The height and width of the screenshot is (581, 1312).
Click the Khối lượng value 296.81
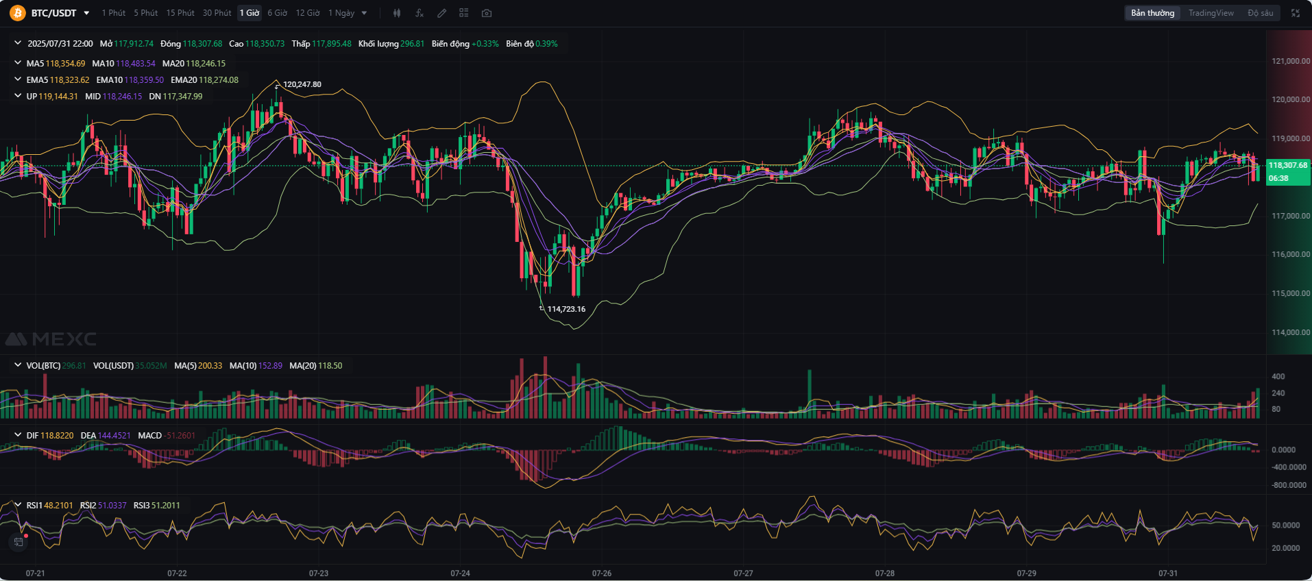click(x=413, y=43)
